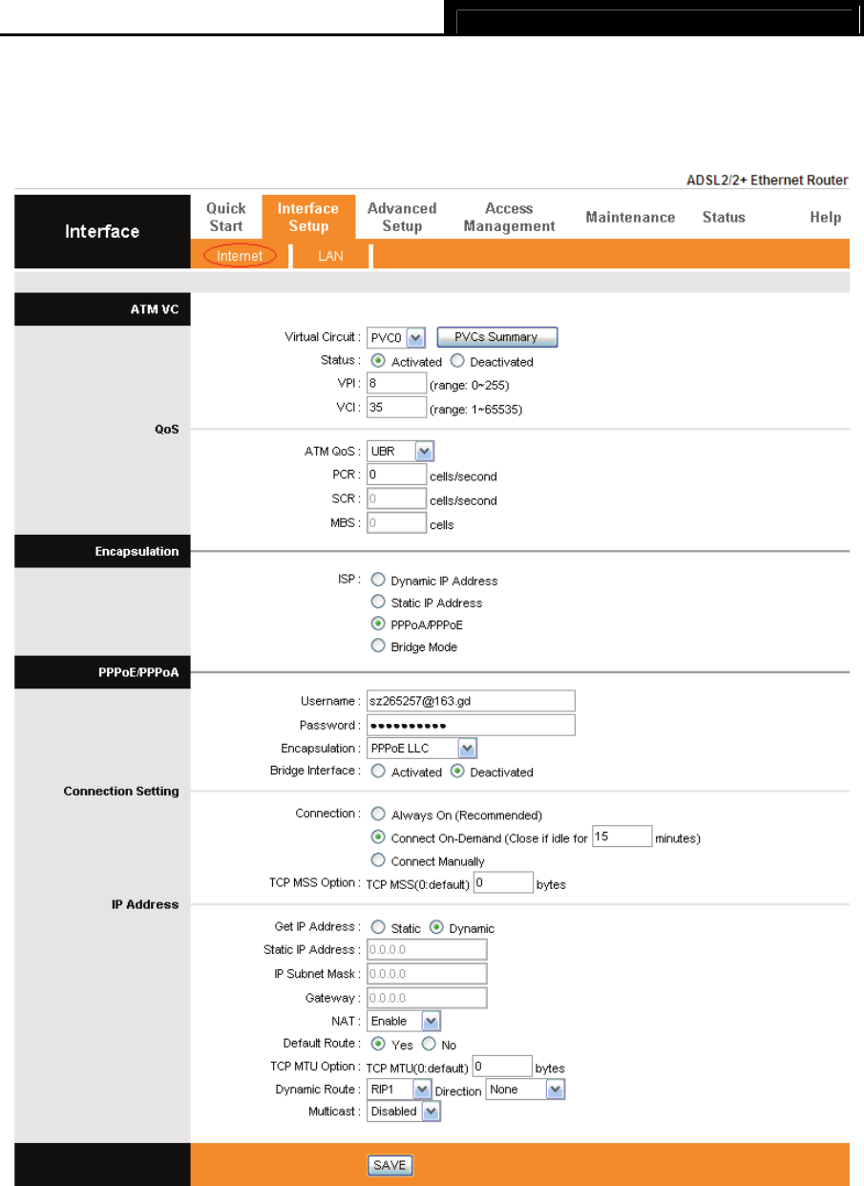Select Bridge Mode ISP option

click(378, 646)
